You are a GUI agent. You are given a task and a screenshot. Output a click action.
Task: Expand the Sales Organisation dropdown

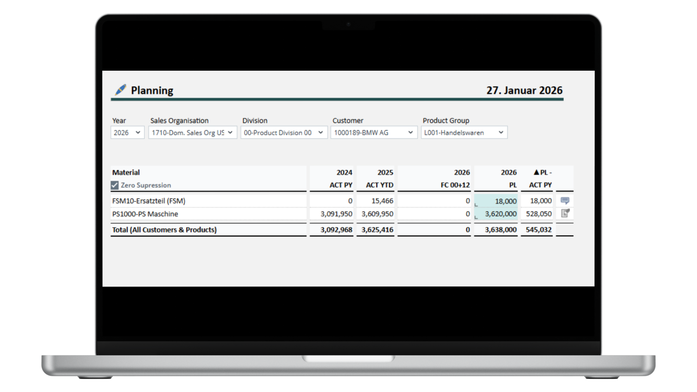point(192,132)
